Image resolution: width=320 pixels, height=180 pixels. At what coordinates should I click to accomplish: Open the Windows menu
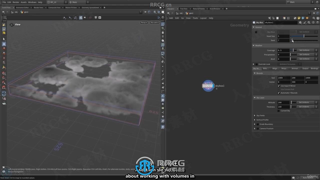pos(32,2)
